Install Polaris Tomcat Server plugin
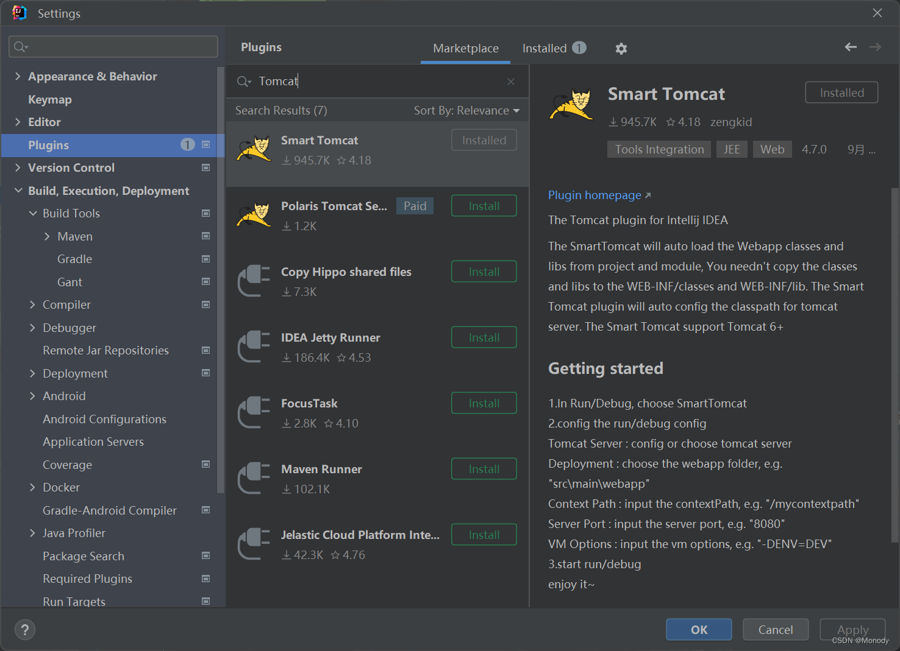The width and height of the screenshot is (900, 651). (484, 206)
